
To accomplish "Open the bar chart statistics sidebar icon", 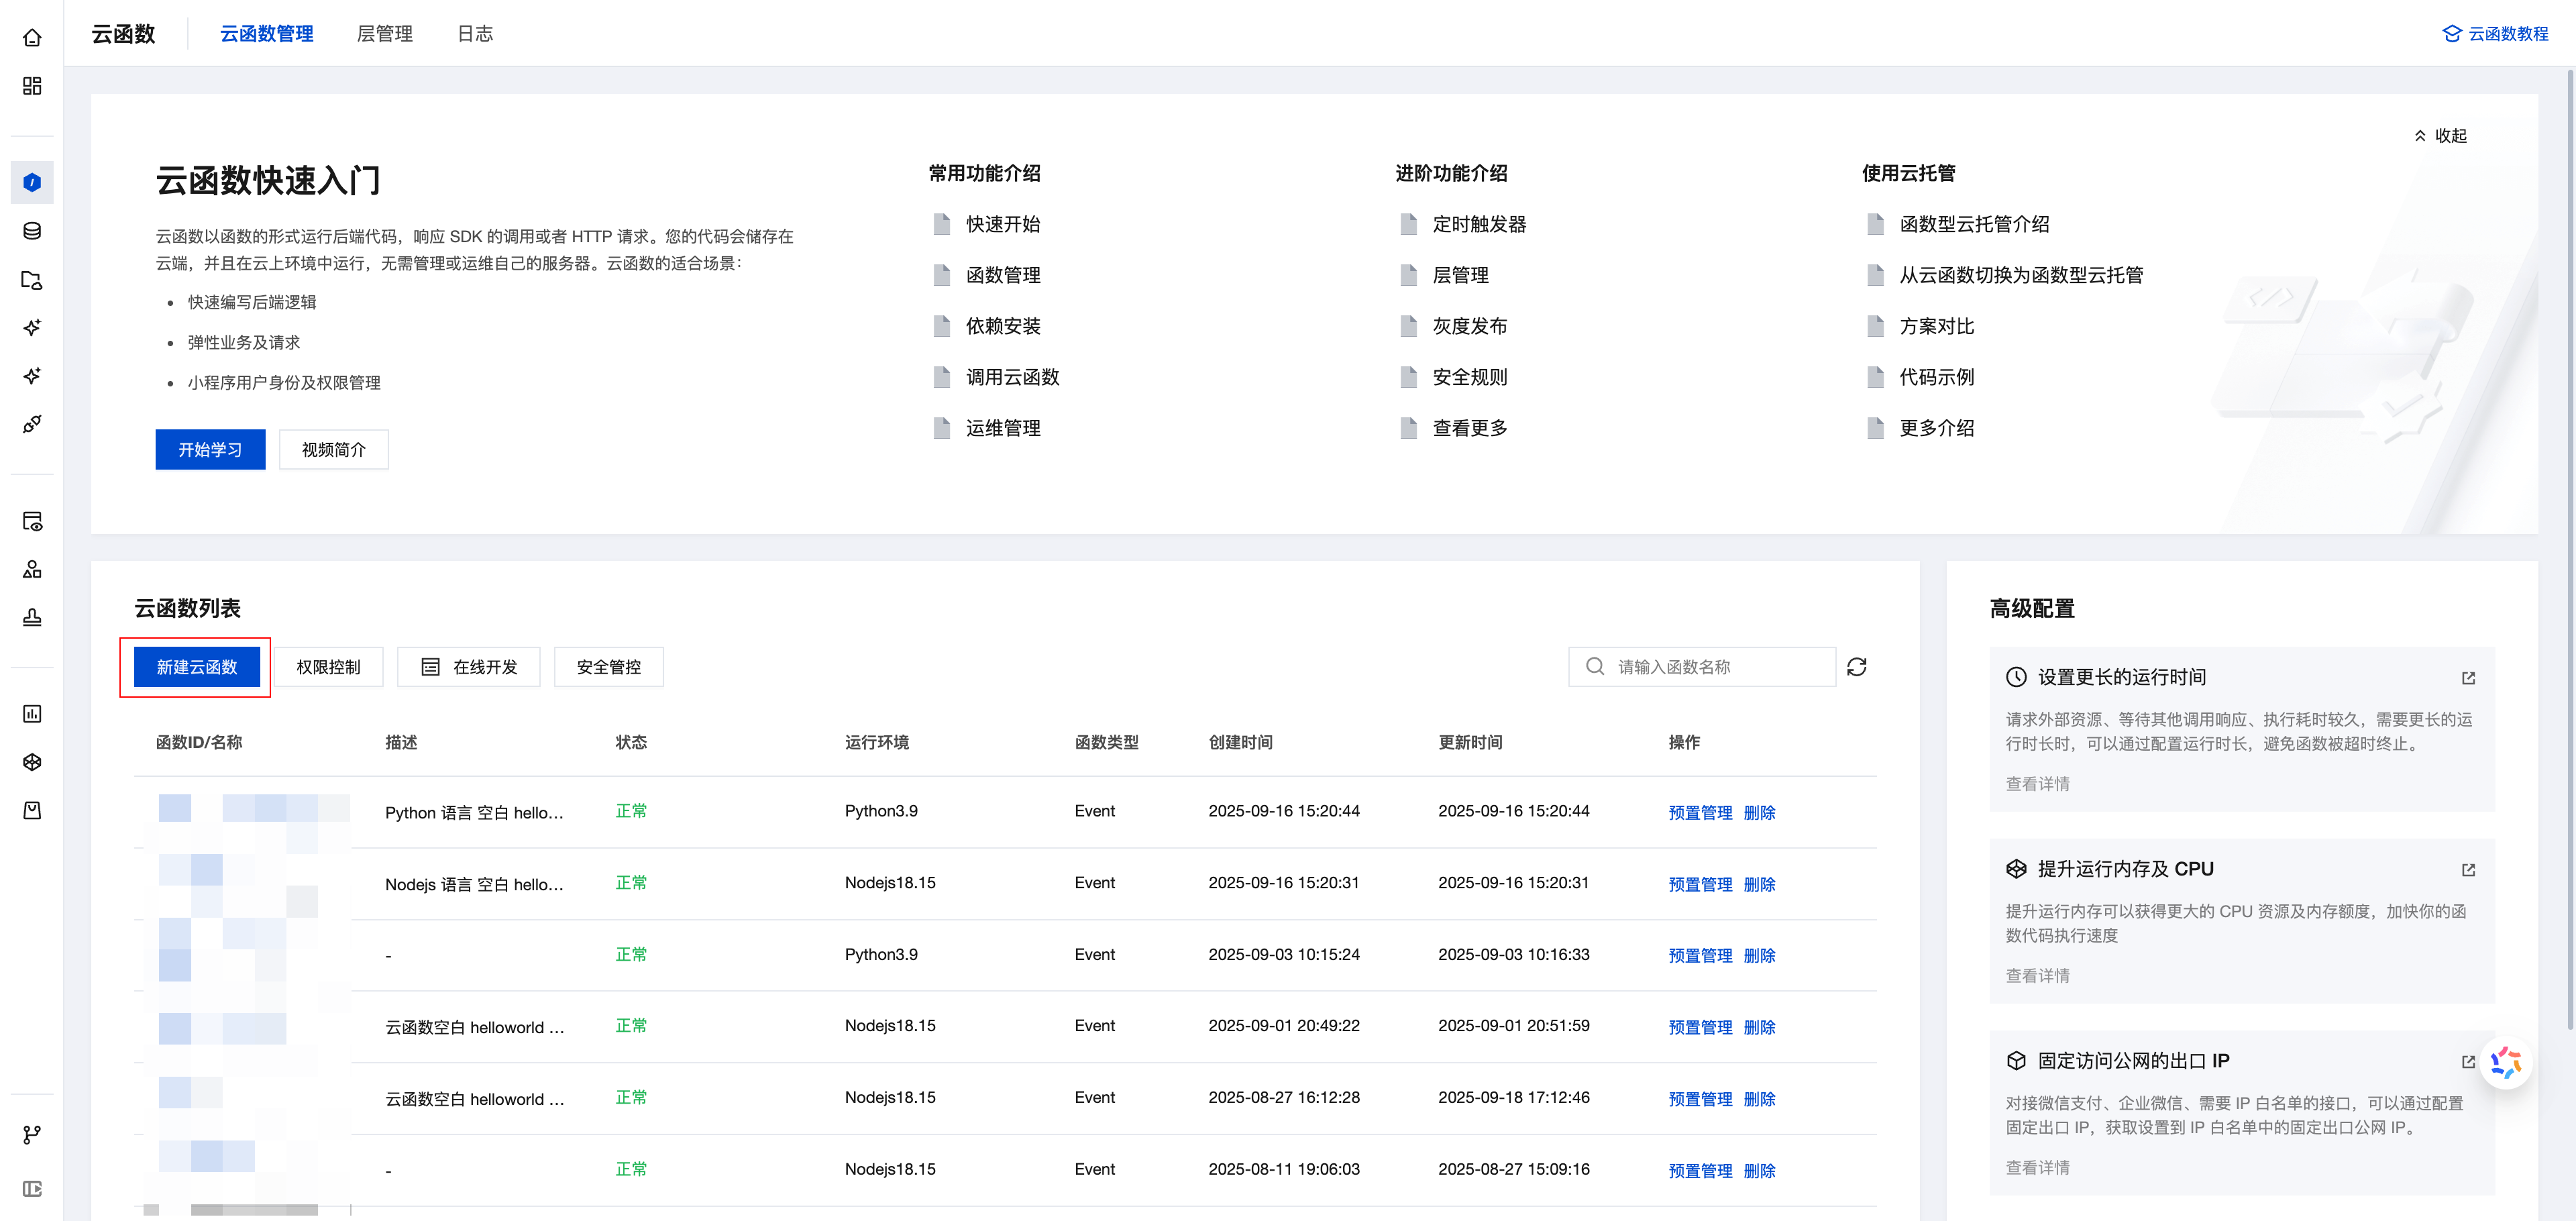I will (x=32, y=714).
